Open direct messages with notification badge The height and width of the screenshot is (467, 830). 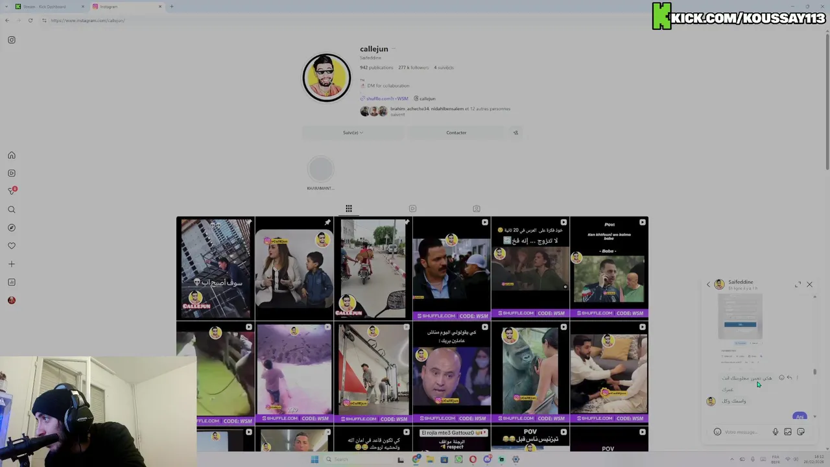(12, 191)
